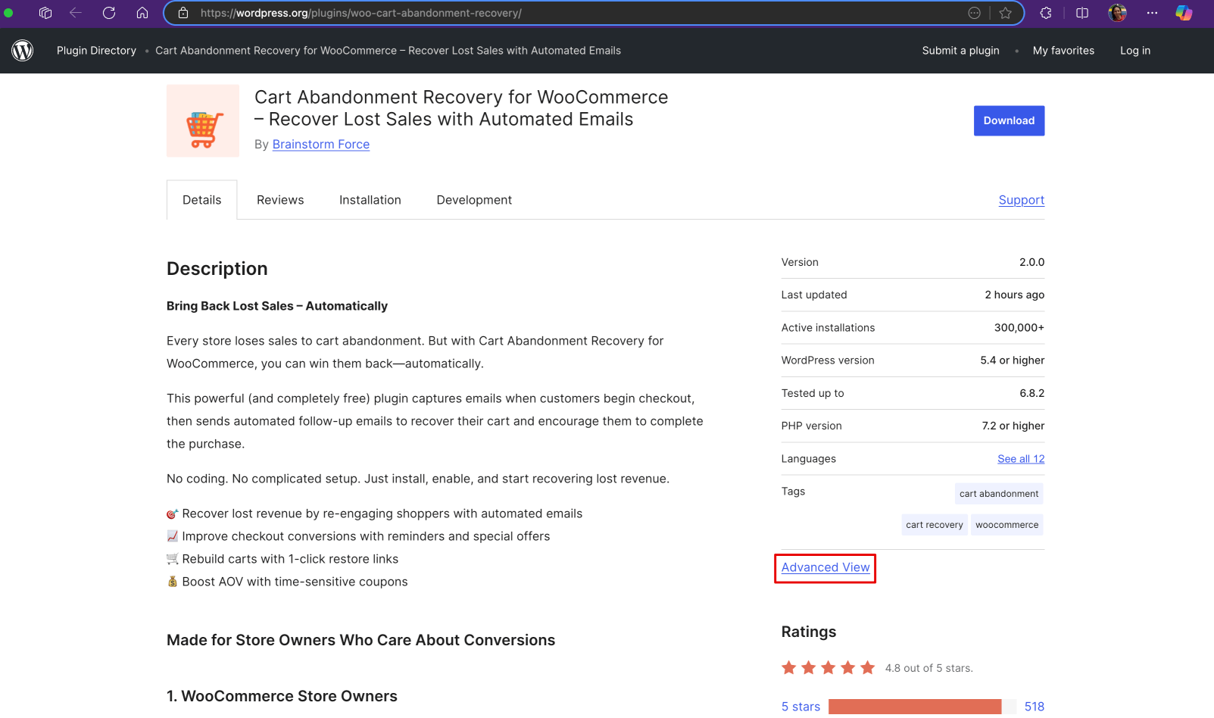Click Last updated 2 hours ago value
The image size is (1214, 718).
click(x=1015, y=295)
